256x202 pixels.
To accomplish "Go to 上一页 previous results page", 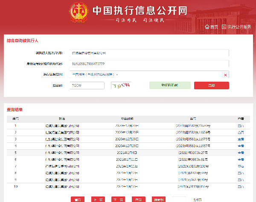I will click(x=98, y=199).
